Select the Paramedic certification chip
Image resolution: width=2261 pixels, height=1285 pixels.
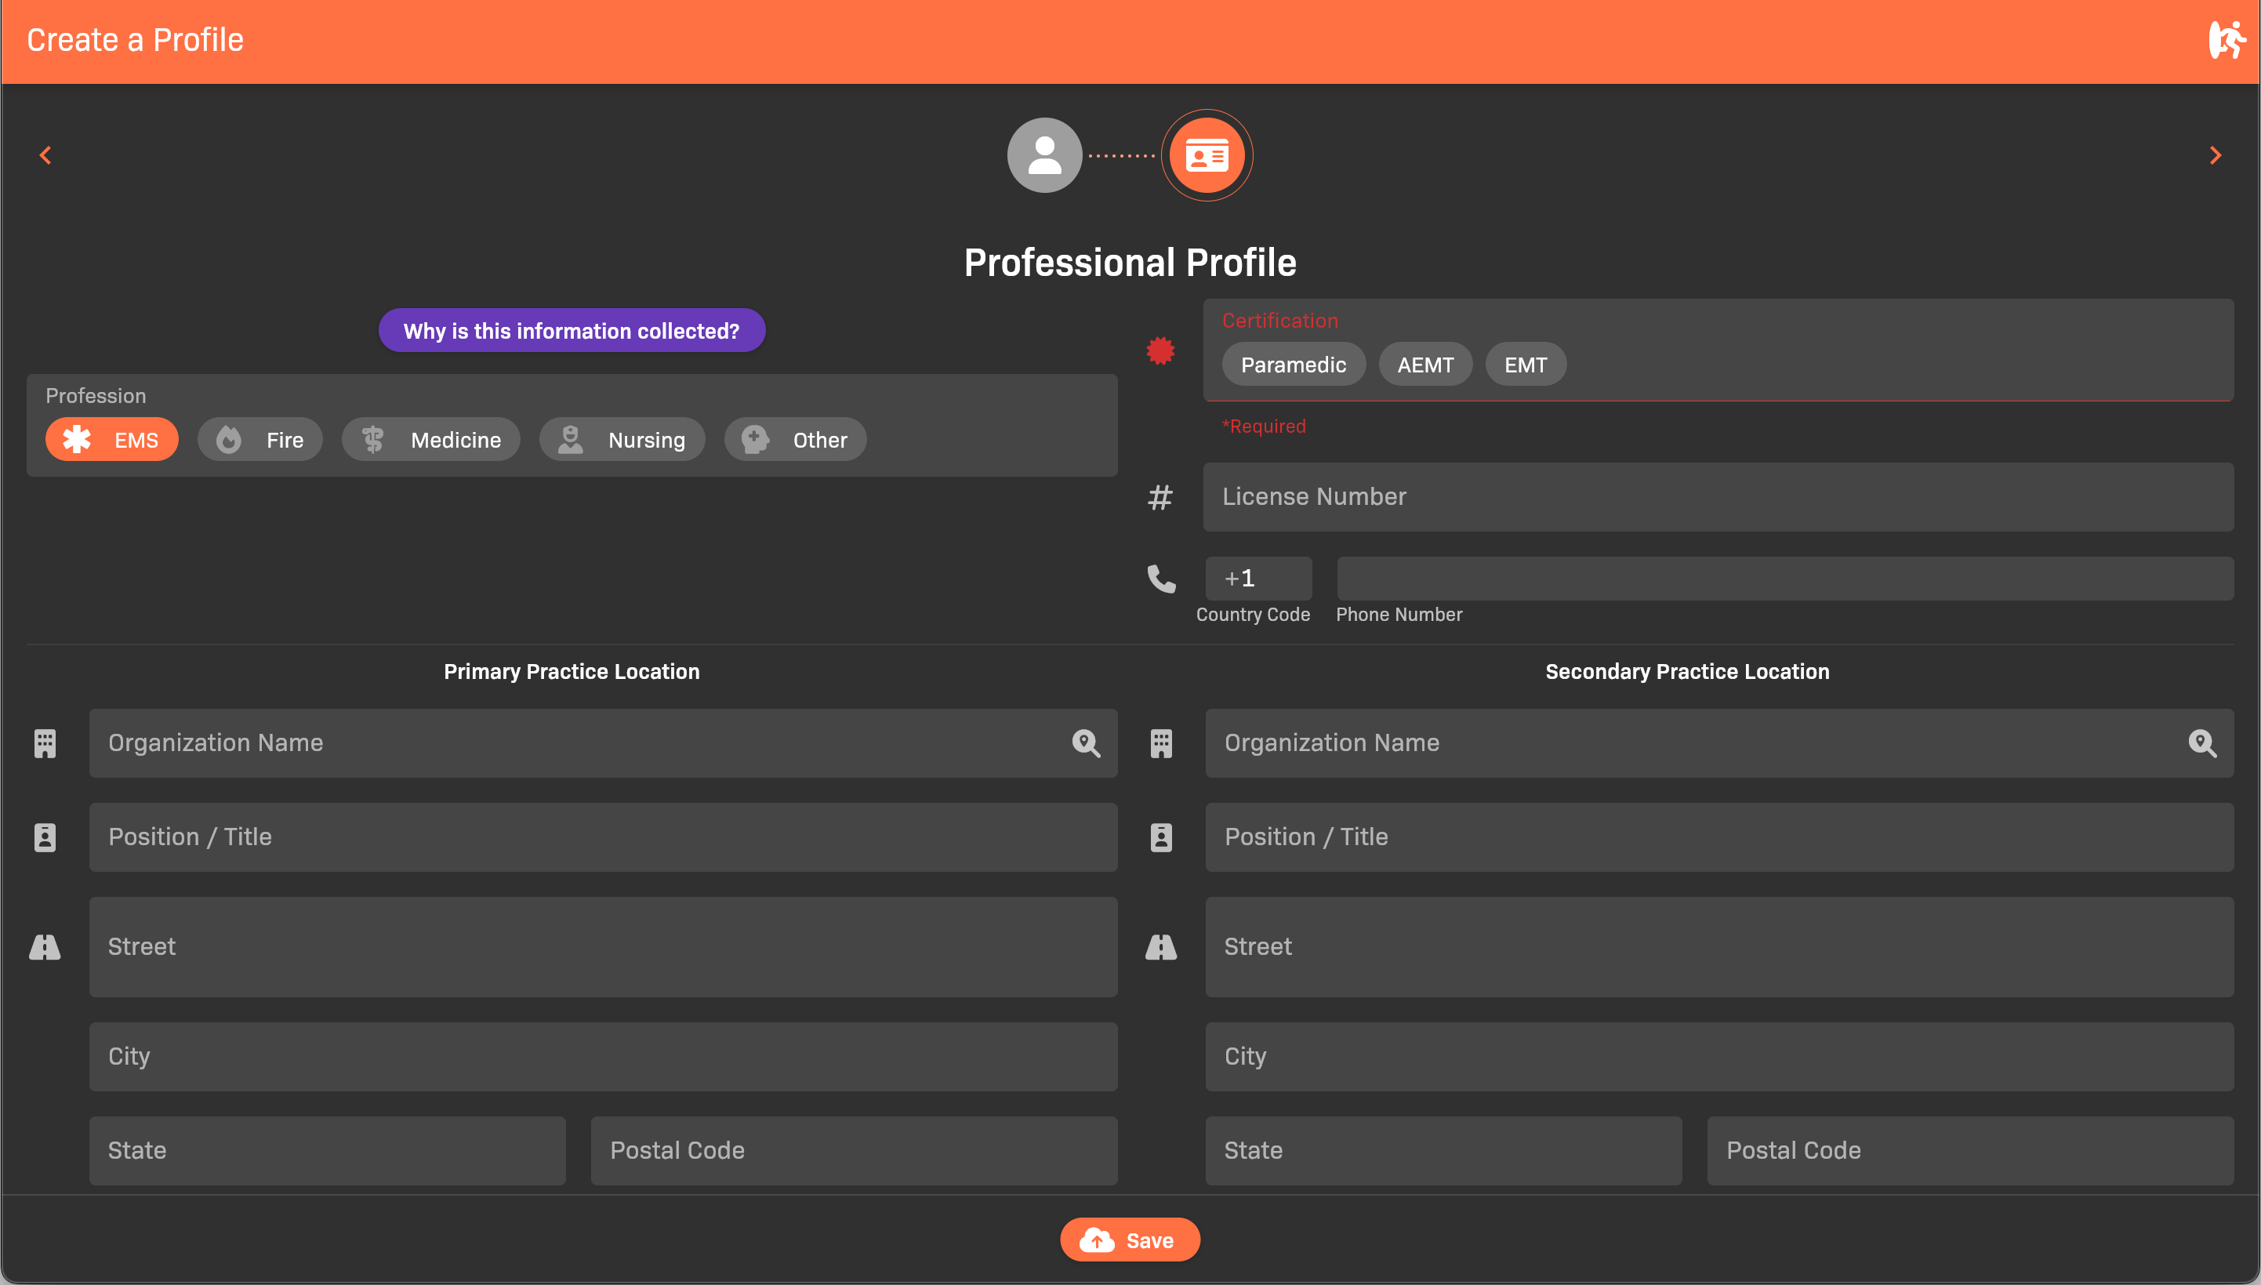point(1293,365)
